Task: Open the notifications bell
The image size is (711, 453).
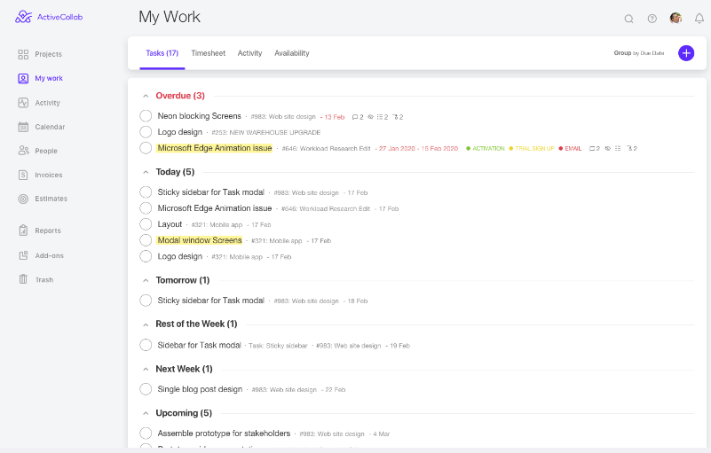Action: [699, 19]
